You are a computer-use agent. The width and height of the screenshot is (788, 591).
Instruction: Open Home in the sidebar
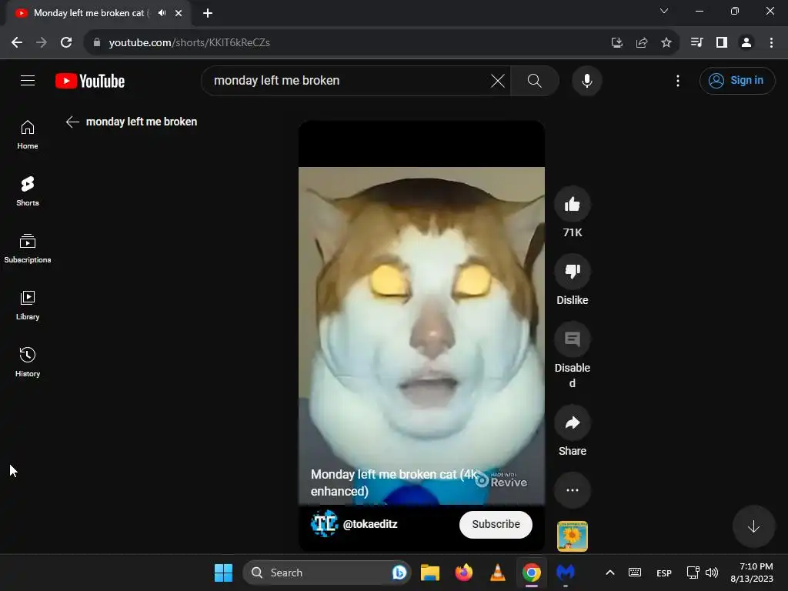(x=28, y=135)
